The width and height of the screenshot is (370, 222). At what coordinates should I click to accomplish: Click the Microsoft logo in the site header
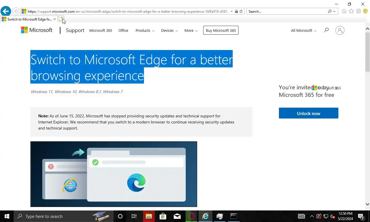coord(37,30)
